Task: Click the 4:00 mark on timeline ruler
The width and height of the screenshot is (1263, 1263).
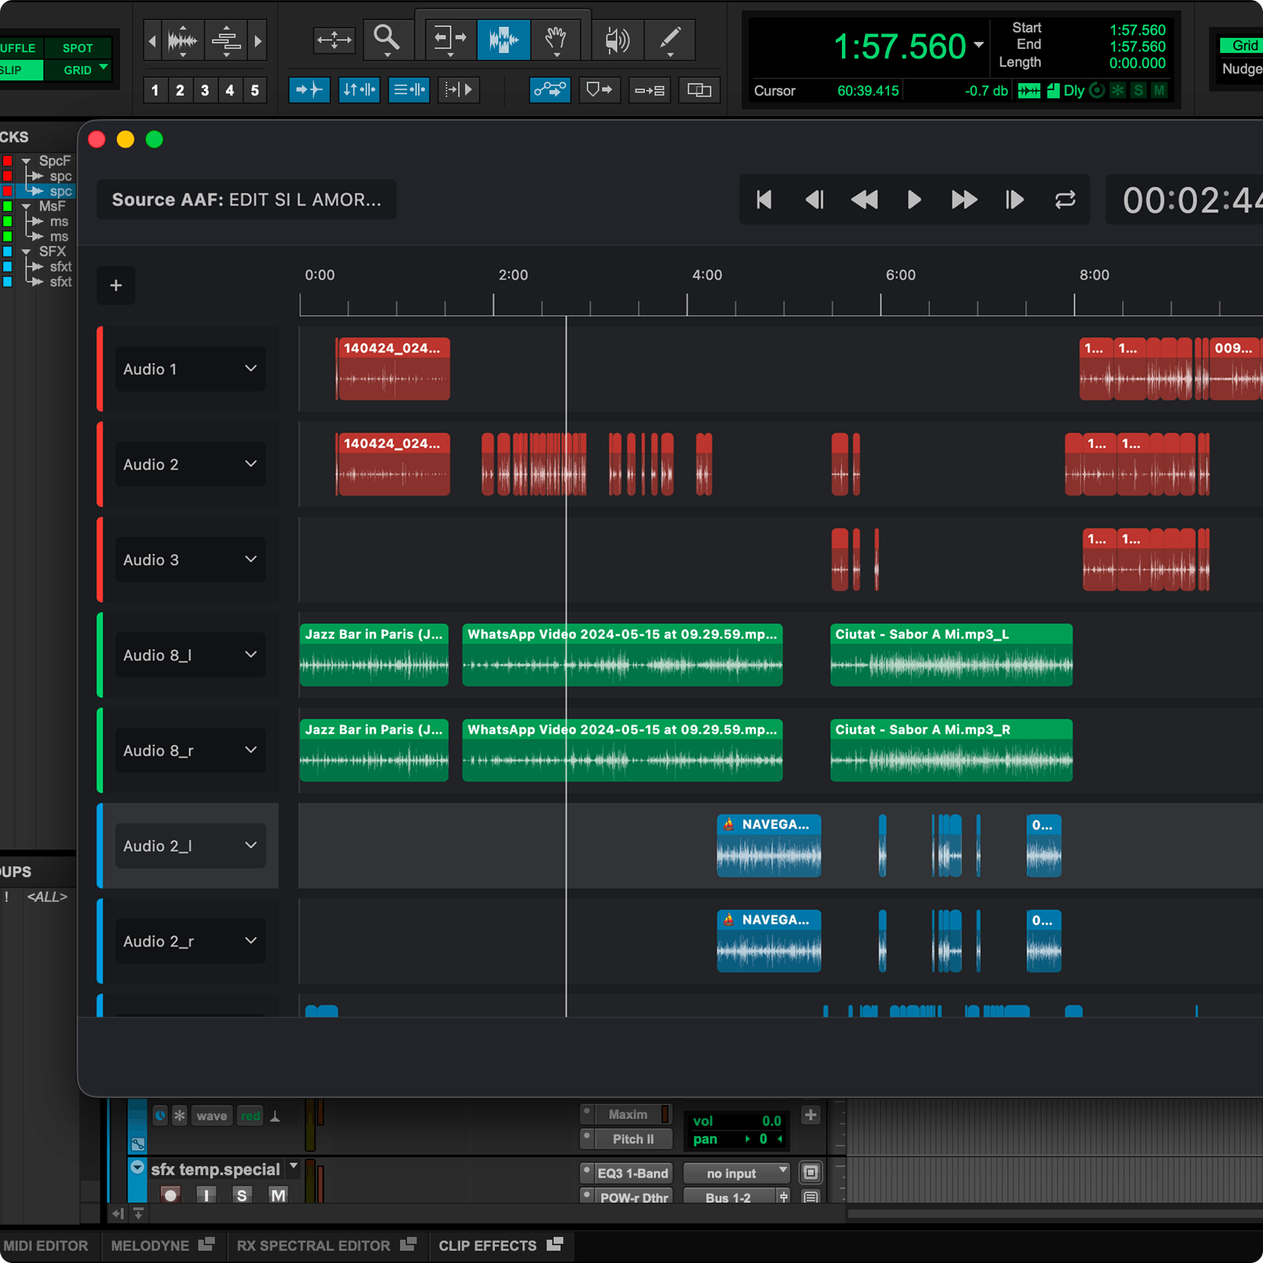Action: (x=707, y=275)
